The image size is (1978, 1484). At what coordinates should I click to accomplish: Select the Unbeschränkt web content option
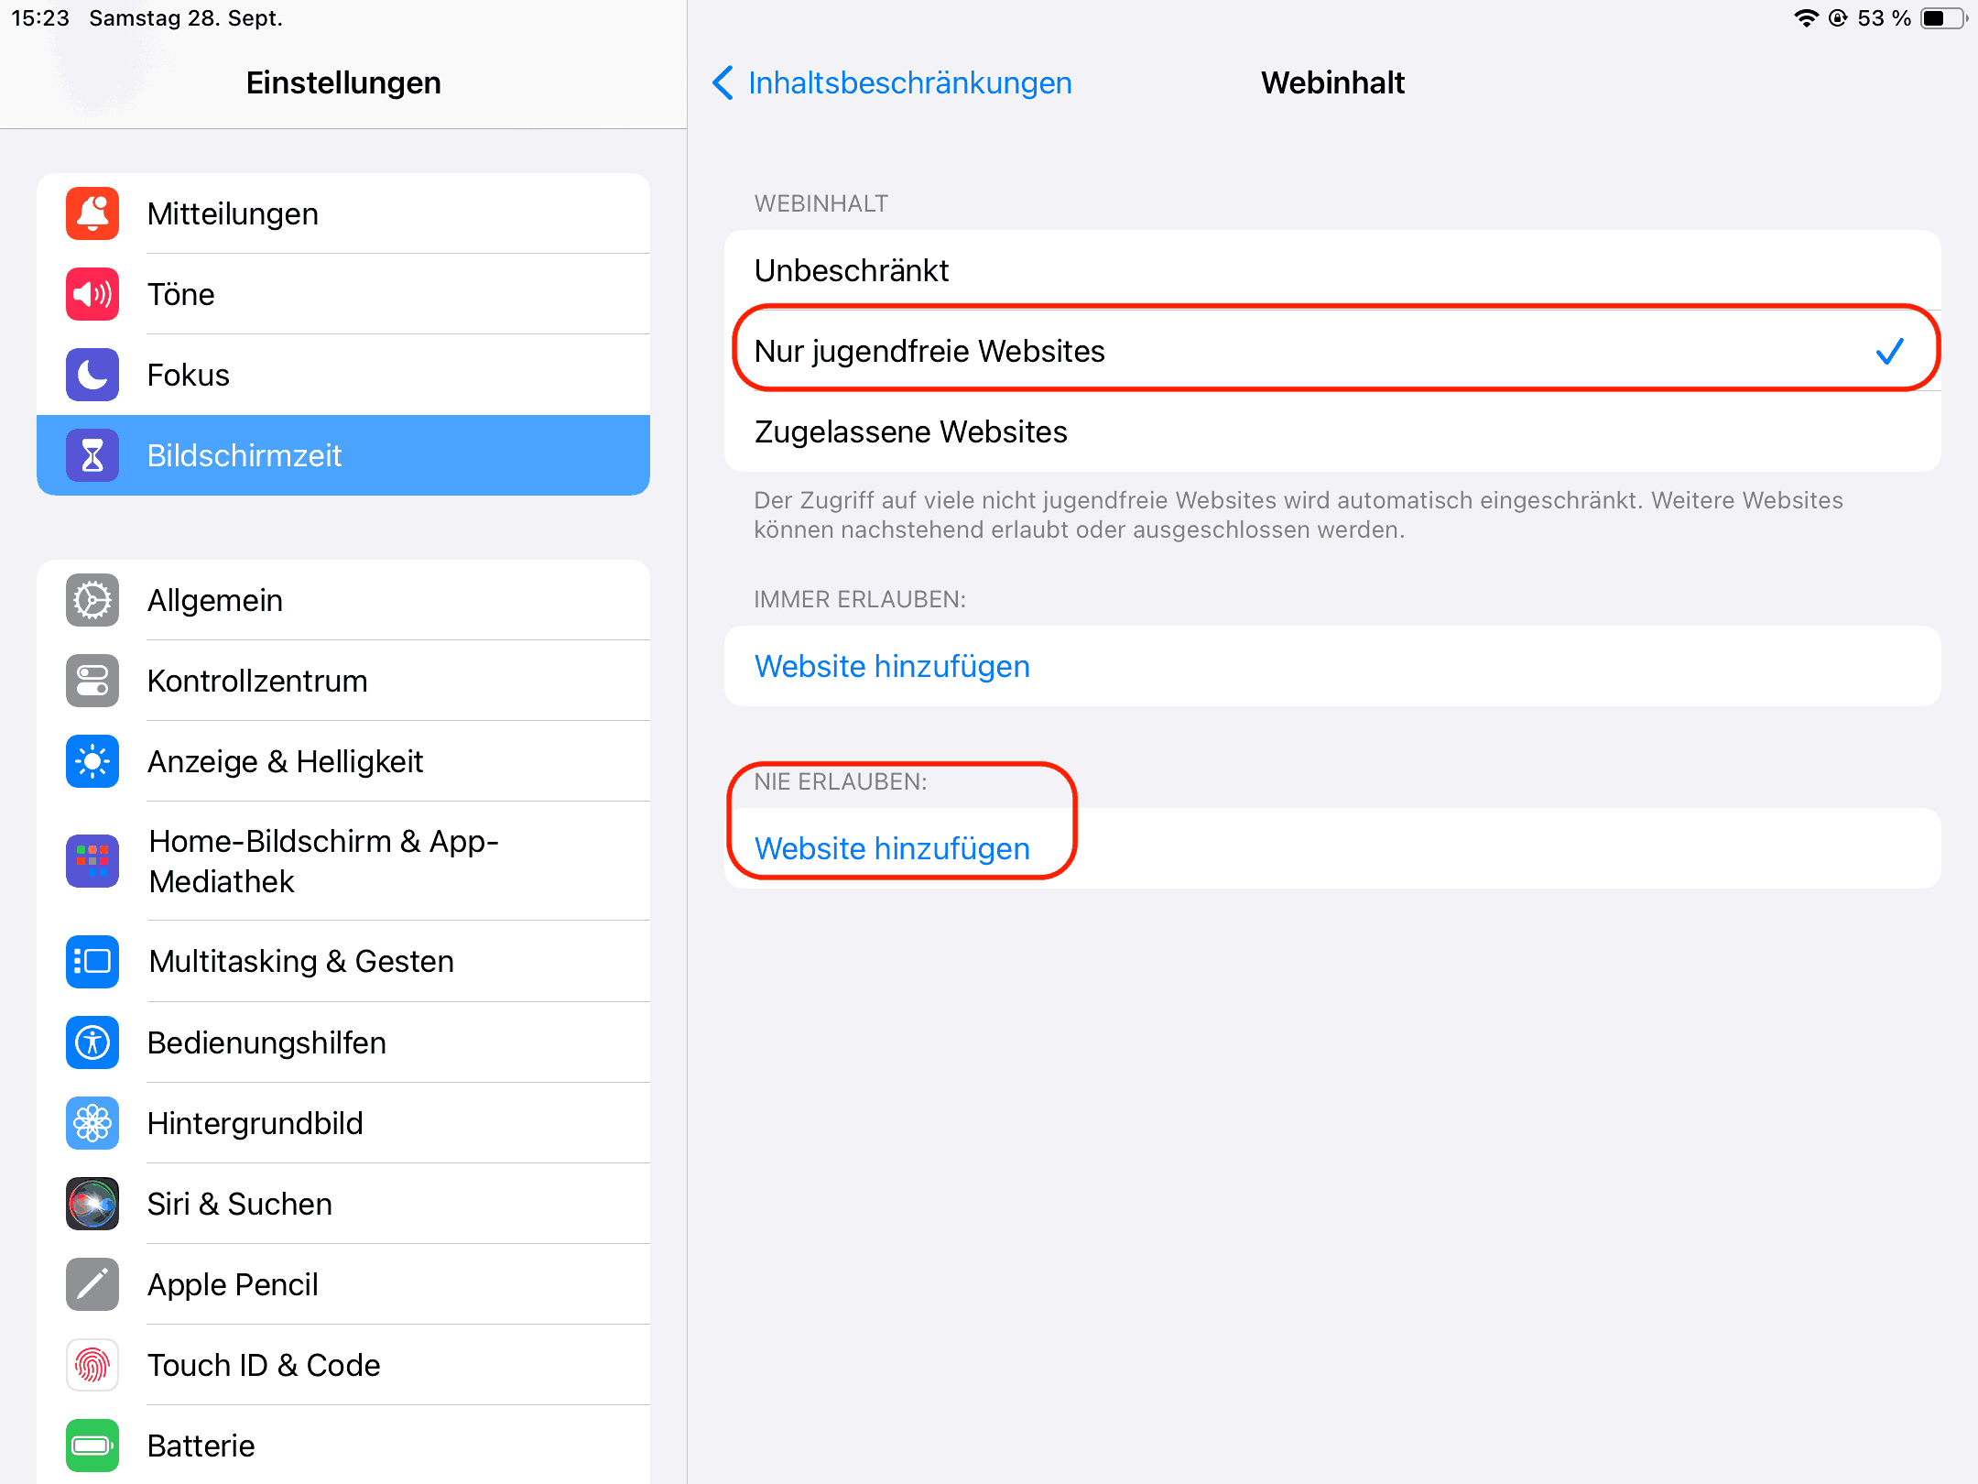1332,270
